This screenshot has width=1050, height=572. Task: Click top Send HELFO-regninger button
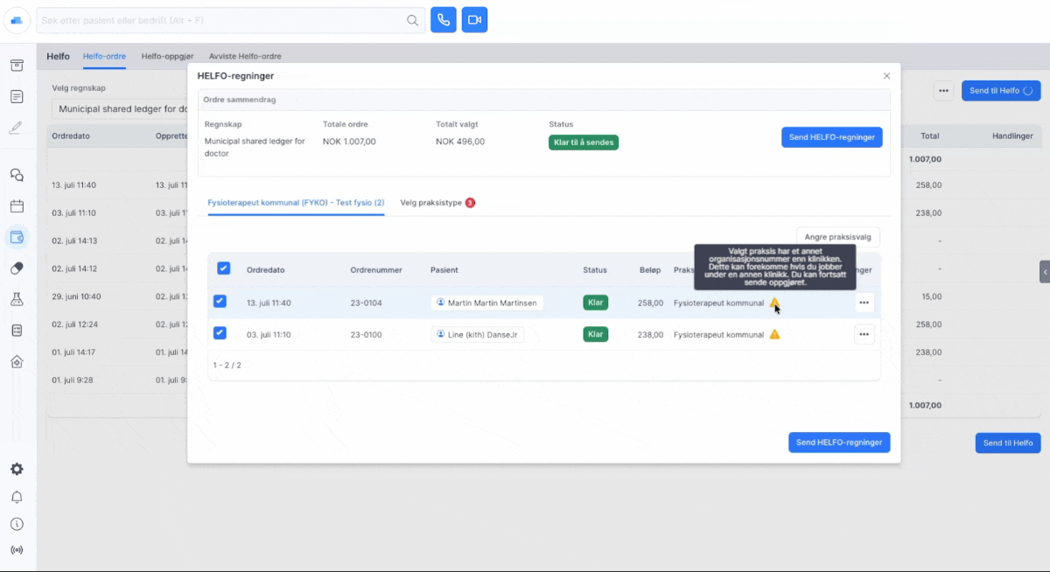(831, 137)
